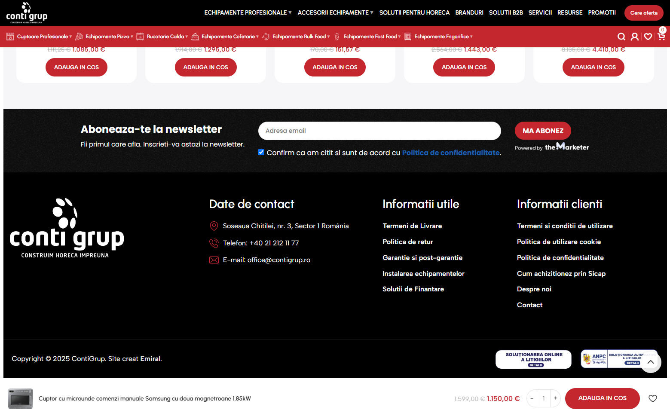Expand Echipamente Frigorifice category dropdown
670x419 pixels.
point(443,37)
